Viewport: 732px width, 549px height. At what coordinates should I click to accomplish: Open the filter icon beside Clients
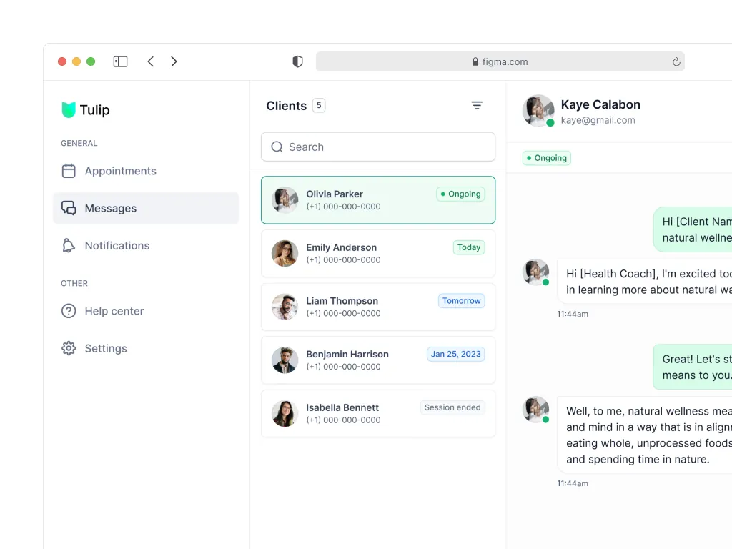[x=477, y=106]
